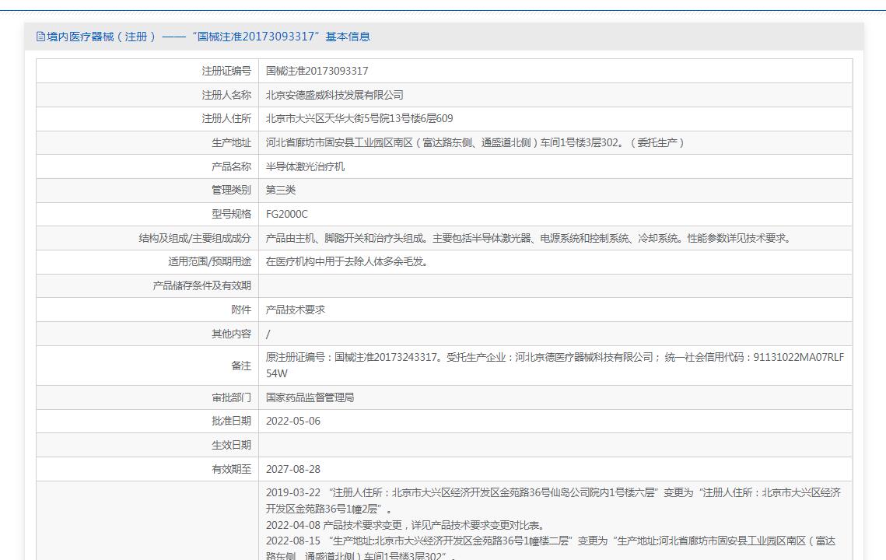The width and height of the screenshot is (886, 560).
Task: Select intended use text 在医疗机构中用于去除人体多余毛发
Action: coord(347,262)
